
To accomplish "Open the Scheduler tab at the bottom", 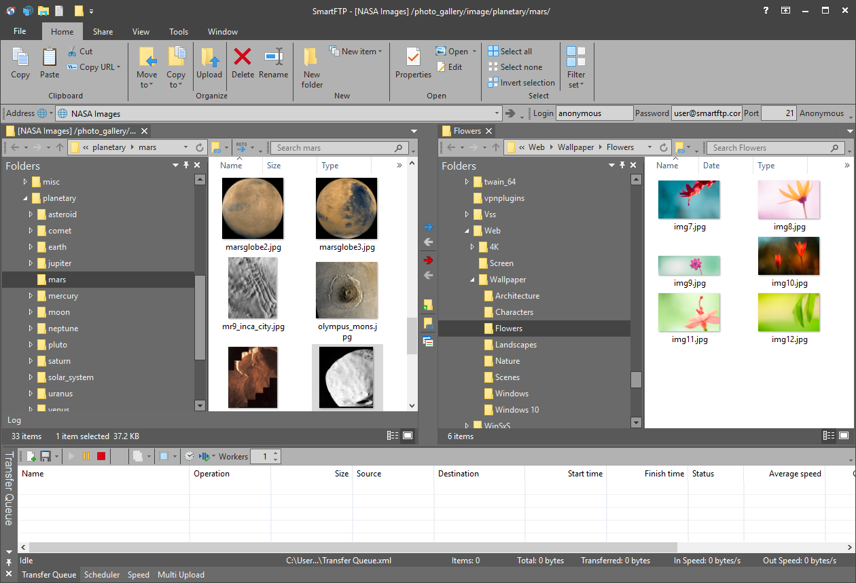I will pos(101,575).
